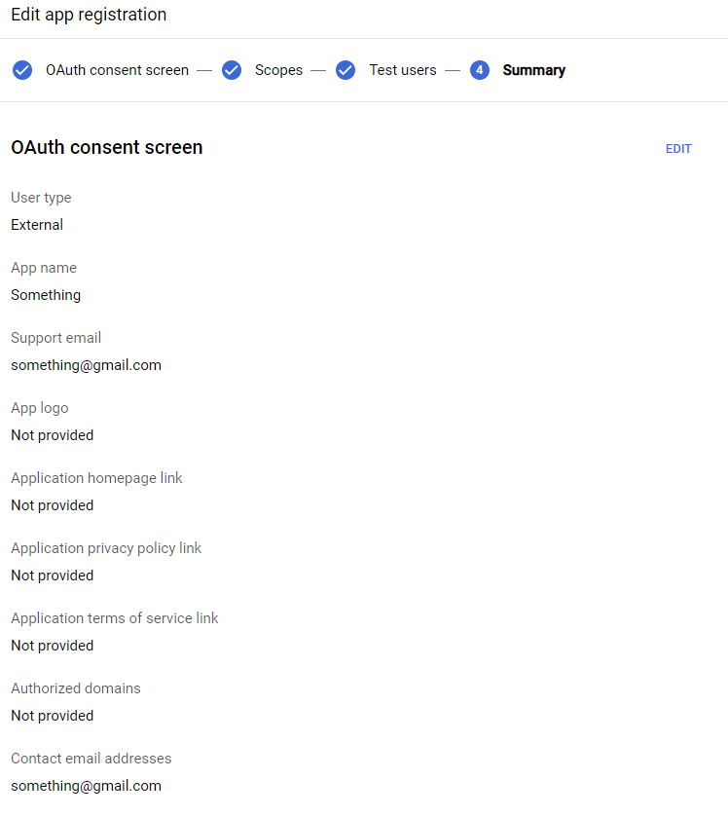
Task: Click the support email something@gmail.com
Action: click(x=86, y=365)
